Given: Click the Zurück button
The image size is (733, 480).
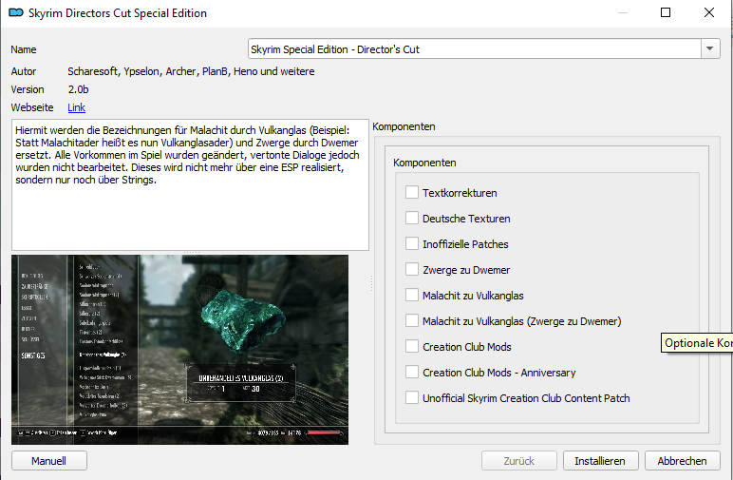Looking at the screenshot, I should point(518,461).
